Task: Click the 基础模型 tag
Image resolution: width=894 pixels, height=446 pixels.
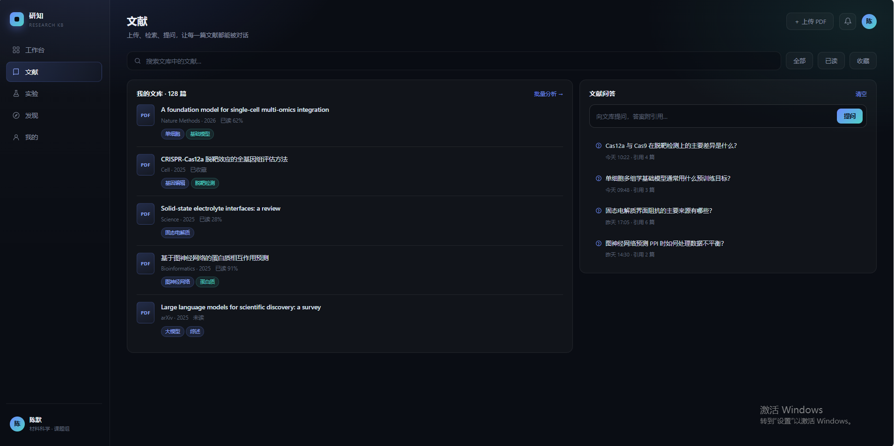Action: click(200, 134)
